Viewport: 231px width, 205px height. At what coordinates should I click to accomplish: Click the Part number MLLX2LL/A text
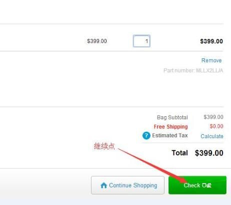[x=193, y=70]
